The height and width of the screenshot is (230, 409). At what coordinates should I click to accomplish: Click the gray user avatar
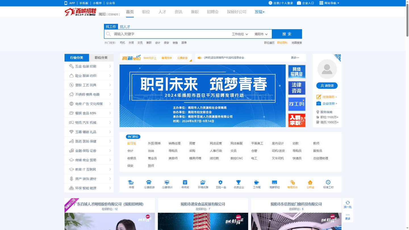pos(327,69)
